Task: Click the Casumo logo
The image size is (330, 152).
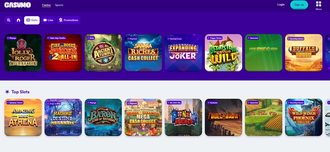Action: coord(18,5)
